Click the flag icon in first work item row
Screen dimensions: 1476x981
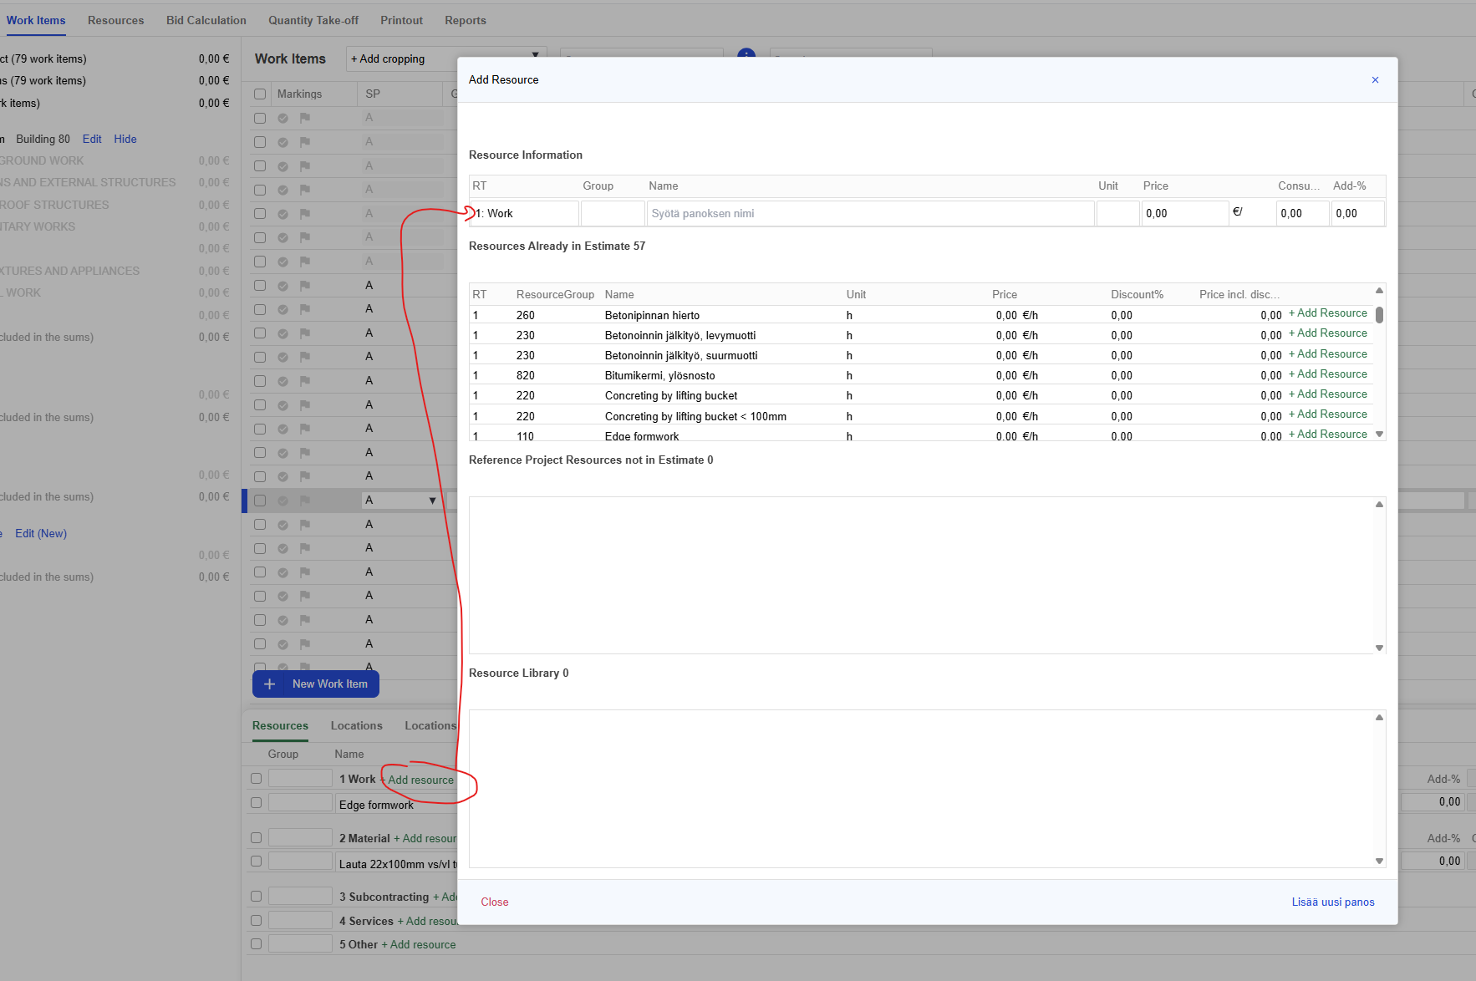coord(305,118)
